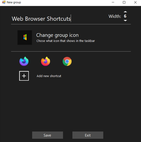Click the 'Width:' label
Image resolution: width=141 pixels, height=142 pixels.
[x=115, y=16]
